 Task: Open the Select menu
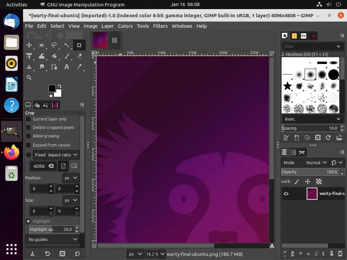57,26
